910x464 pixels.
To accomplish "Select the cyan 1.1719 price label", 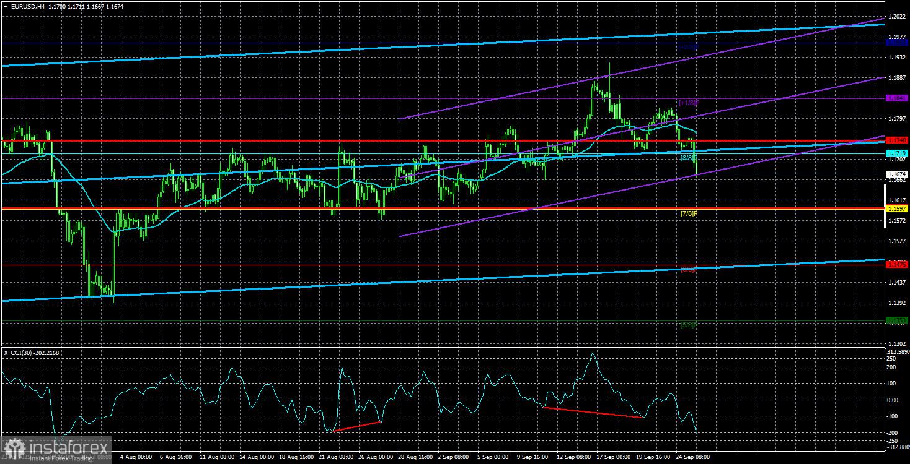I will point(897,153).
